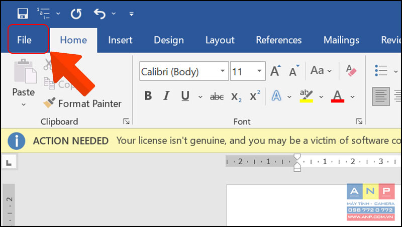
Task: Open the Bullets dropdown arrow
Action: coord(395,71)
